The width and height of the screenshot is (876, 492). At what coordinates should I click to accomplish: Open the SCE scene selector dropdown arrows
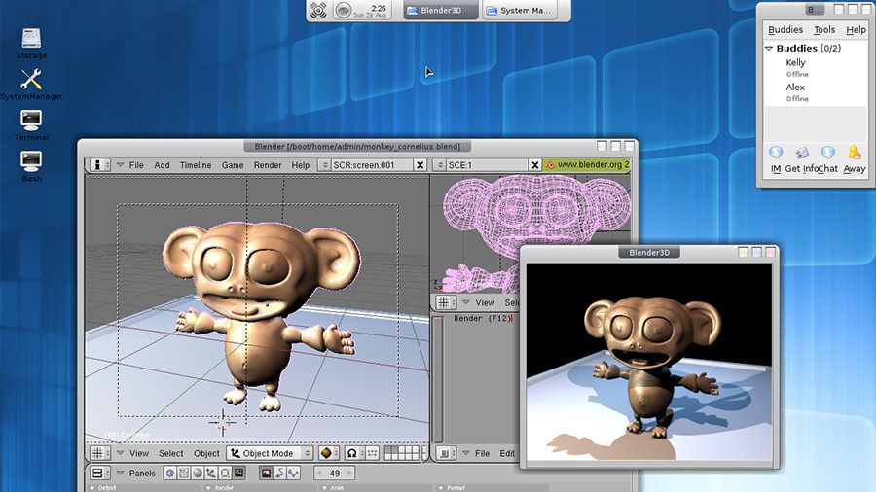[440, 165]
